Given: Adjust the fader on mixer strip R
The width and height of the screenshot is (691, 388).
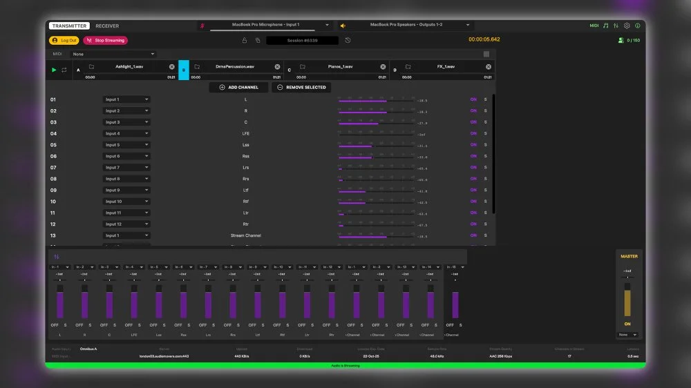Looking at the screenshot, I should pyautogui.click(x=84, y=302).
